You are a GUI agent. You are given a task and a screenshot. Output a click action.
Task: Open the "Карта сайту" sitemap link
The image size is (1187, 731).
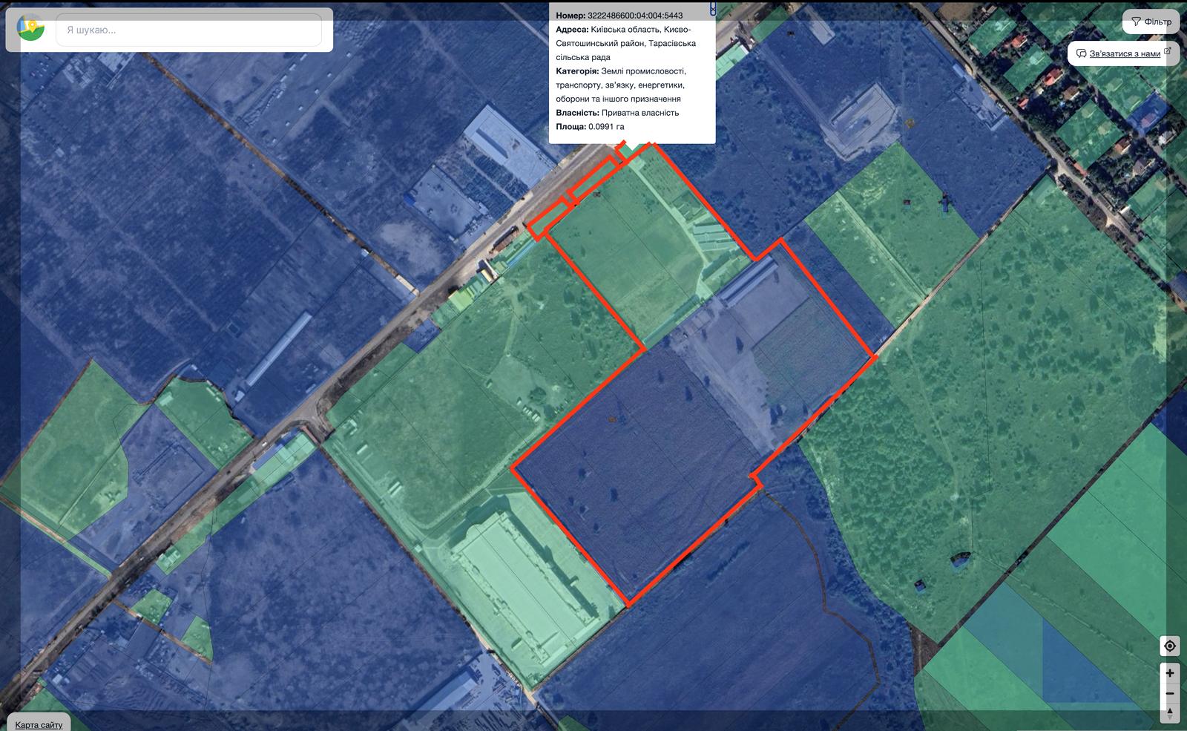(x=39, y=724)
